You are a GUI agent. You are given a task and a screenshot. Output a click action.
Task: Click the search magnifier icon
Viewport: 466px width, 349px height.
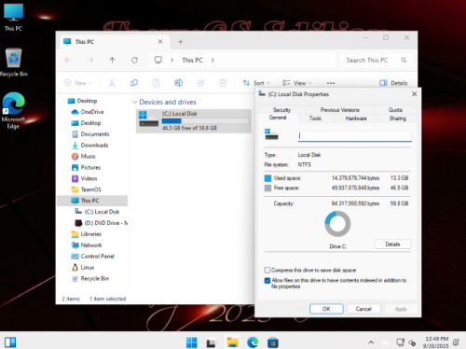click(404, 60)
